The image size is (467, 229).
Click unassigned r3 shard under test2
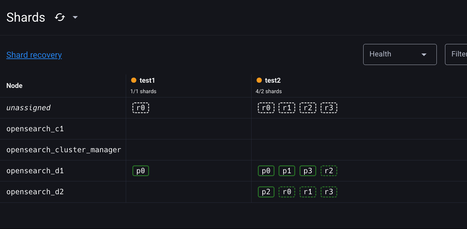coord(329,108)
